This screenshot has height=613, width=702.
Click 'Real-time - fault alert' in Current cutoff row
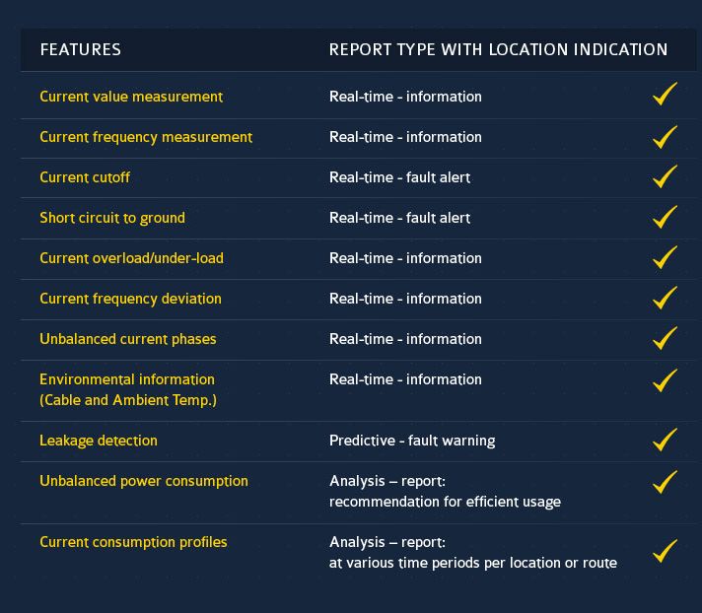point(399,177)
